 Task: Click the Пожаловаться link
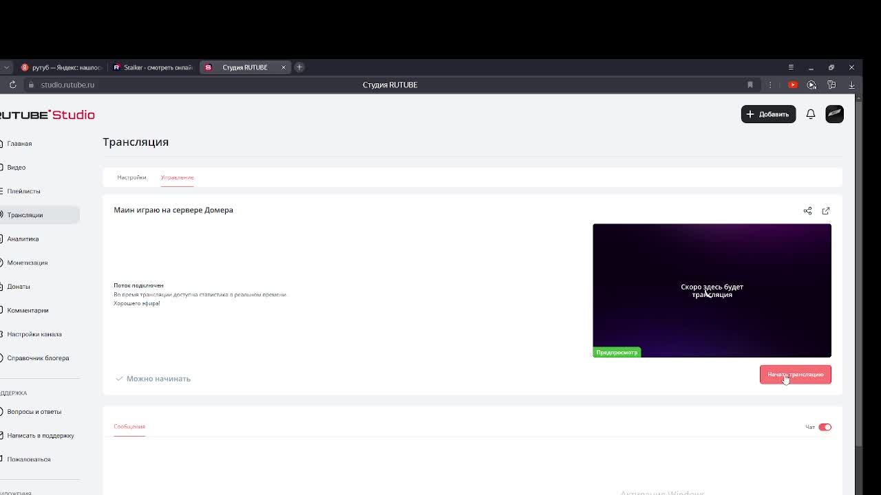click(x=29, y=459)
